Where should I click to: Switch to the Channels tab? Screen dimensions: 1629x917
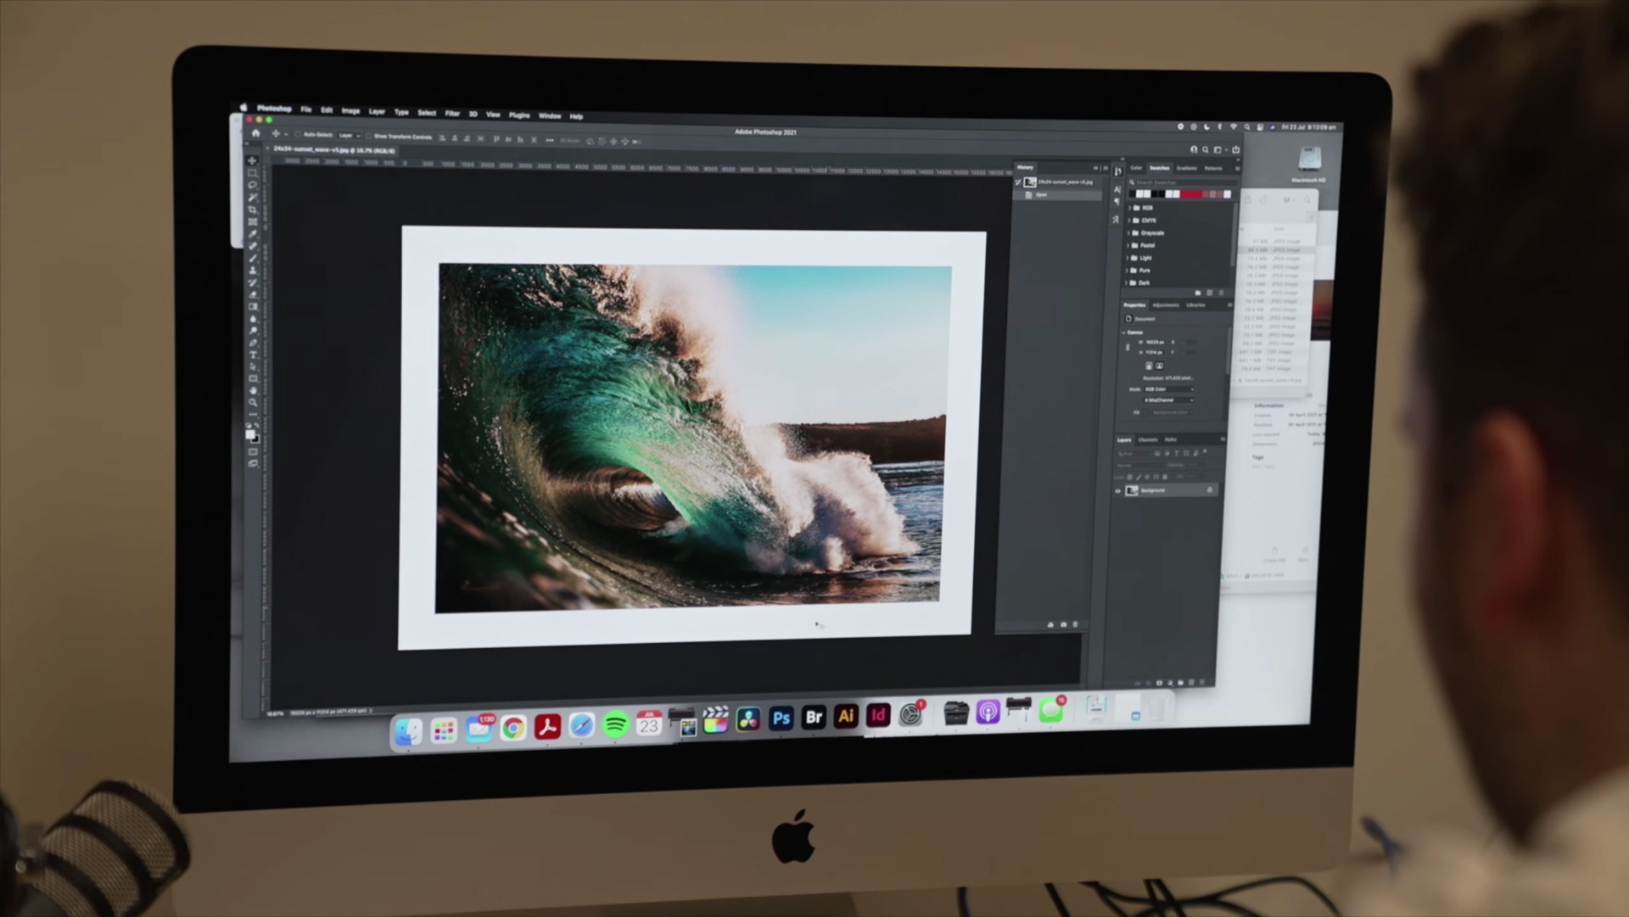pyautogui.click(x=1148, y=439)
